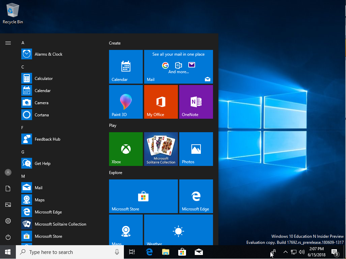Open the Maps tile
The image size is (346, 259).
point(126,230)
